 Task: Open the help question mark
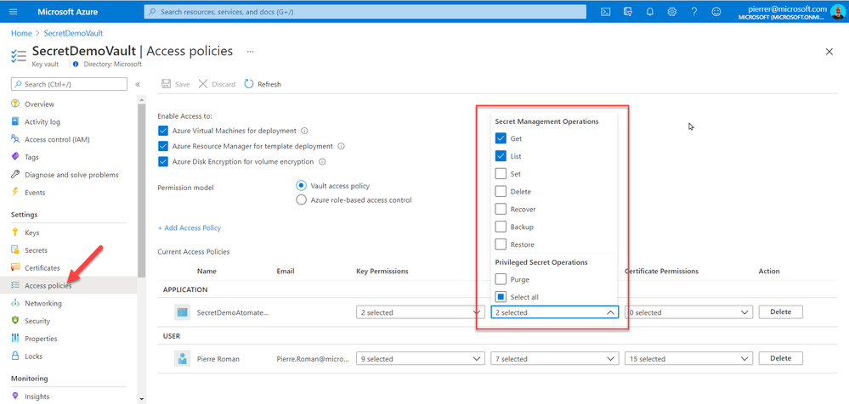[x=694, y=11]
